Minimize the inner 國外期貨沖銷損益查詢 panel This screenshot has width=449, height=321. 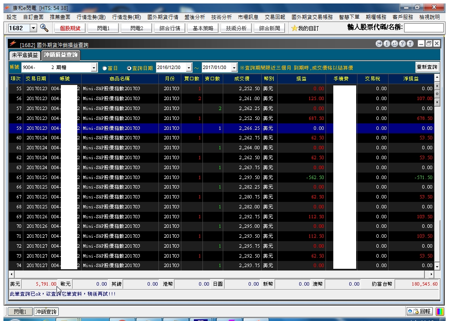(421, 44)
